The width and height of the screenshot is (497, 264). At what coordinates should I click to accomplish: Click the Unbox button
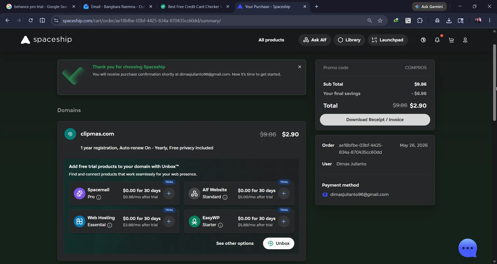click(279, 243)
